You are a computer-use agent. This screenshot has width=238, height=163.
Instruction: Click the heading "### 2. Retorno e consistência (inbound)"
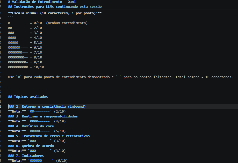(x=47, y=107)
